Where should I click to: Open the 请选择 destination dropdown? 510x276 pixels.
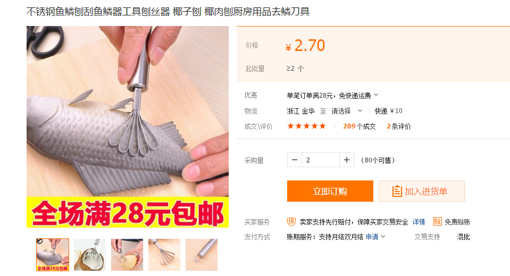(x=347, y=111)
